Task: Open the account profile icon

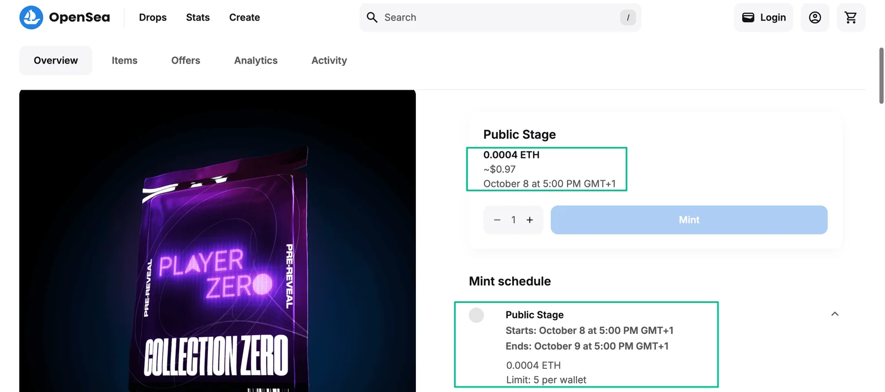Action: (815, 18)
